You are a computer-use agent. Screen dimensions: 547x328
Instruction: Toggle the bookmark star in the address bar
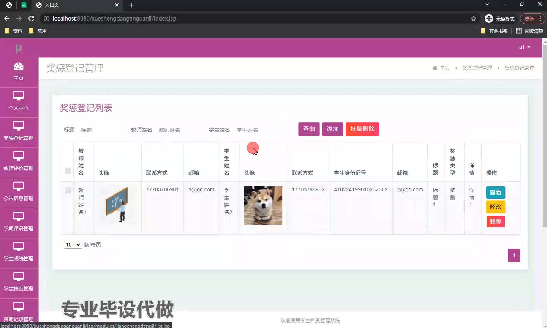[474, 18]
